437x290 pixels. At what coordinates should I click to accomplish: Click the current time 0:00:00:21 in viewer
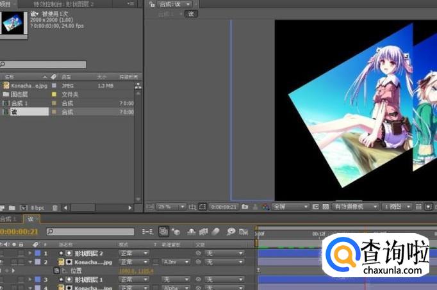(x=224, y=207)
